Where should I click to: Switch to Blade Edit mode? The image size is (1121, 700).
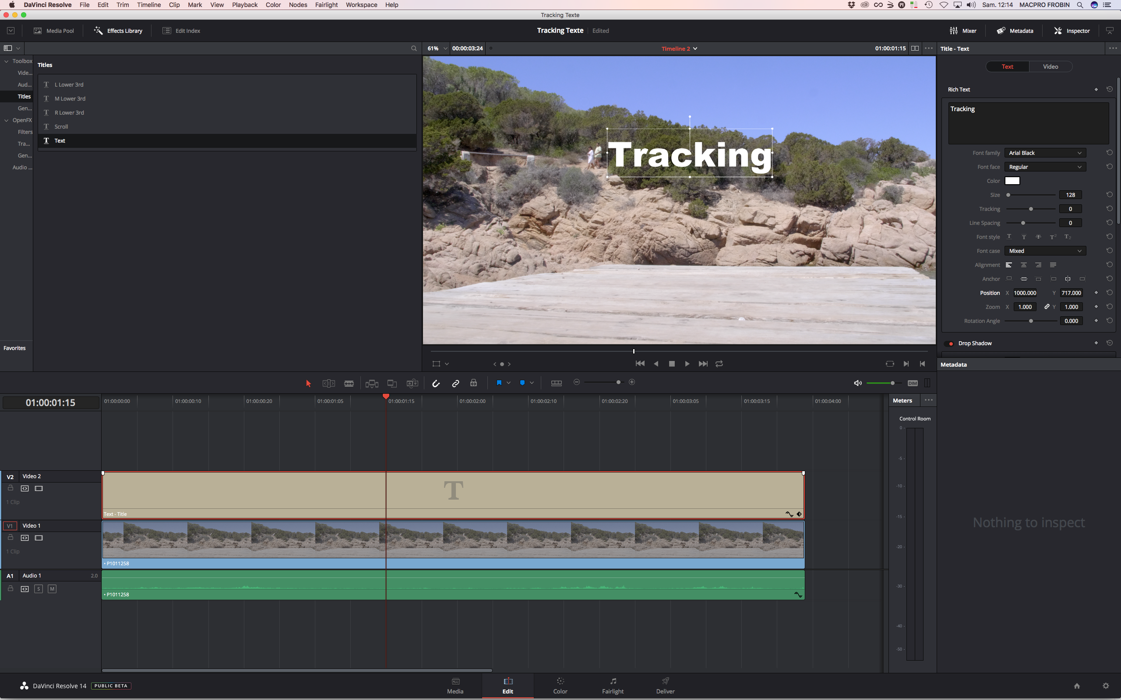349,383
